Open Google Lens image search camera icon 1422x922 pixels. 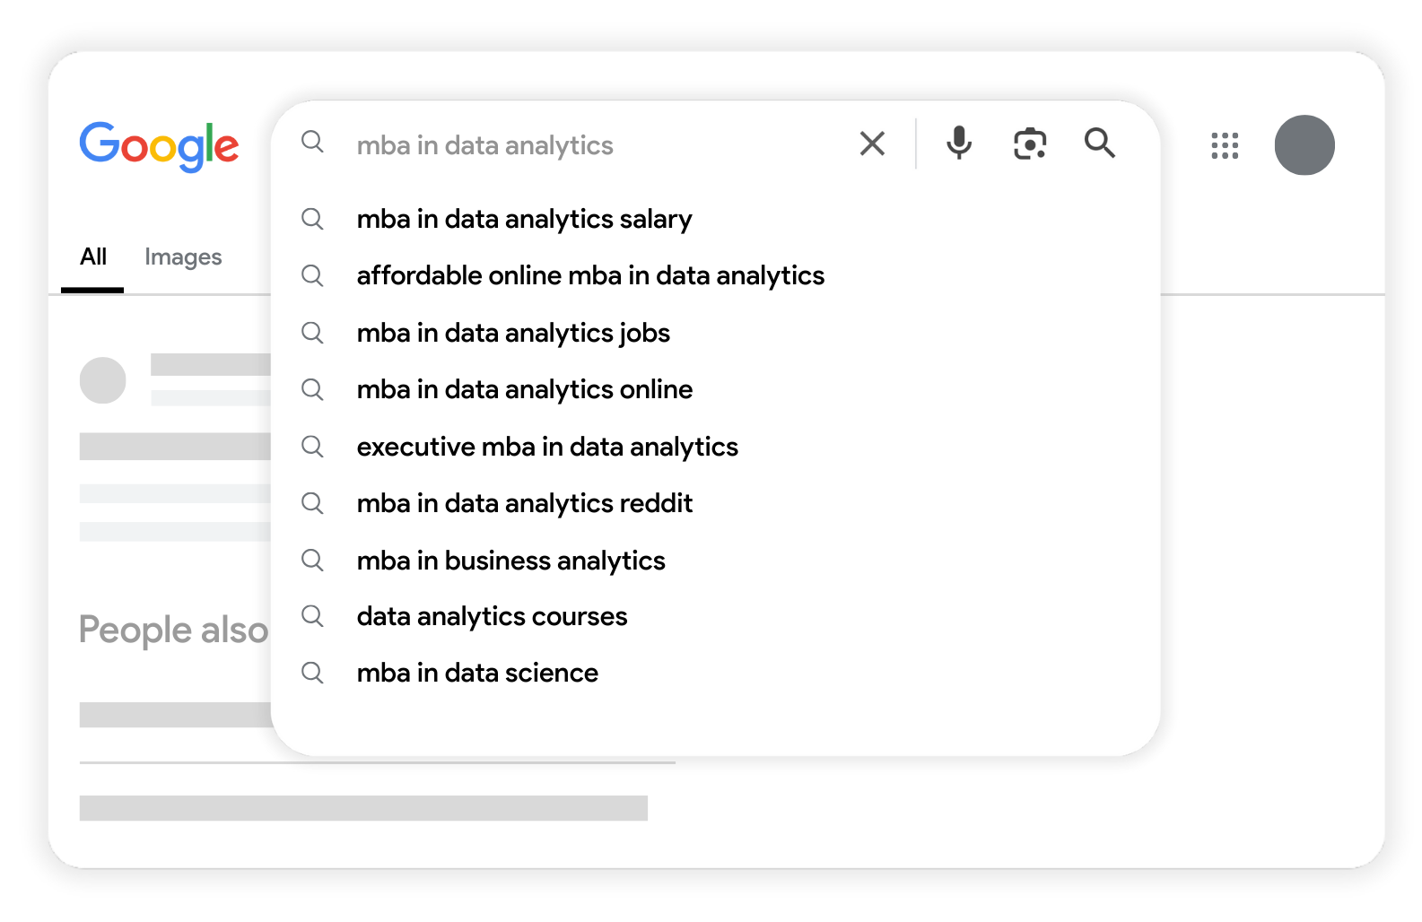[x=1030, y=144]
